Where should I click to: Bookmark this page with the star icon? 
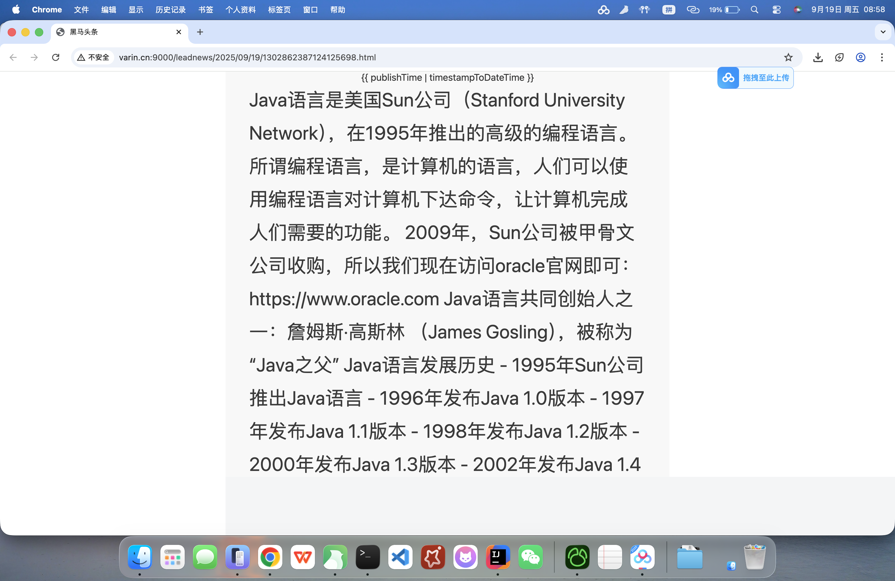(788, 57)
